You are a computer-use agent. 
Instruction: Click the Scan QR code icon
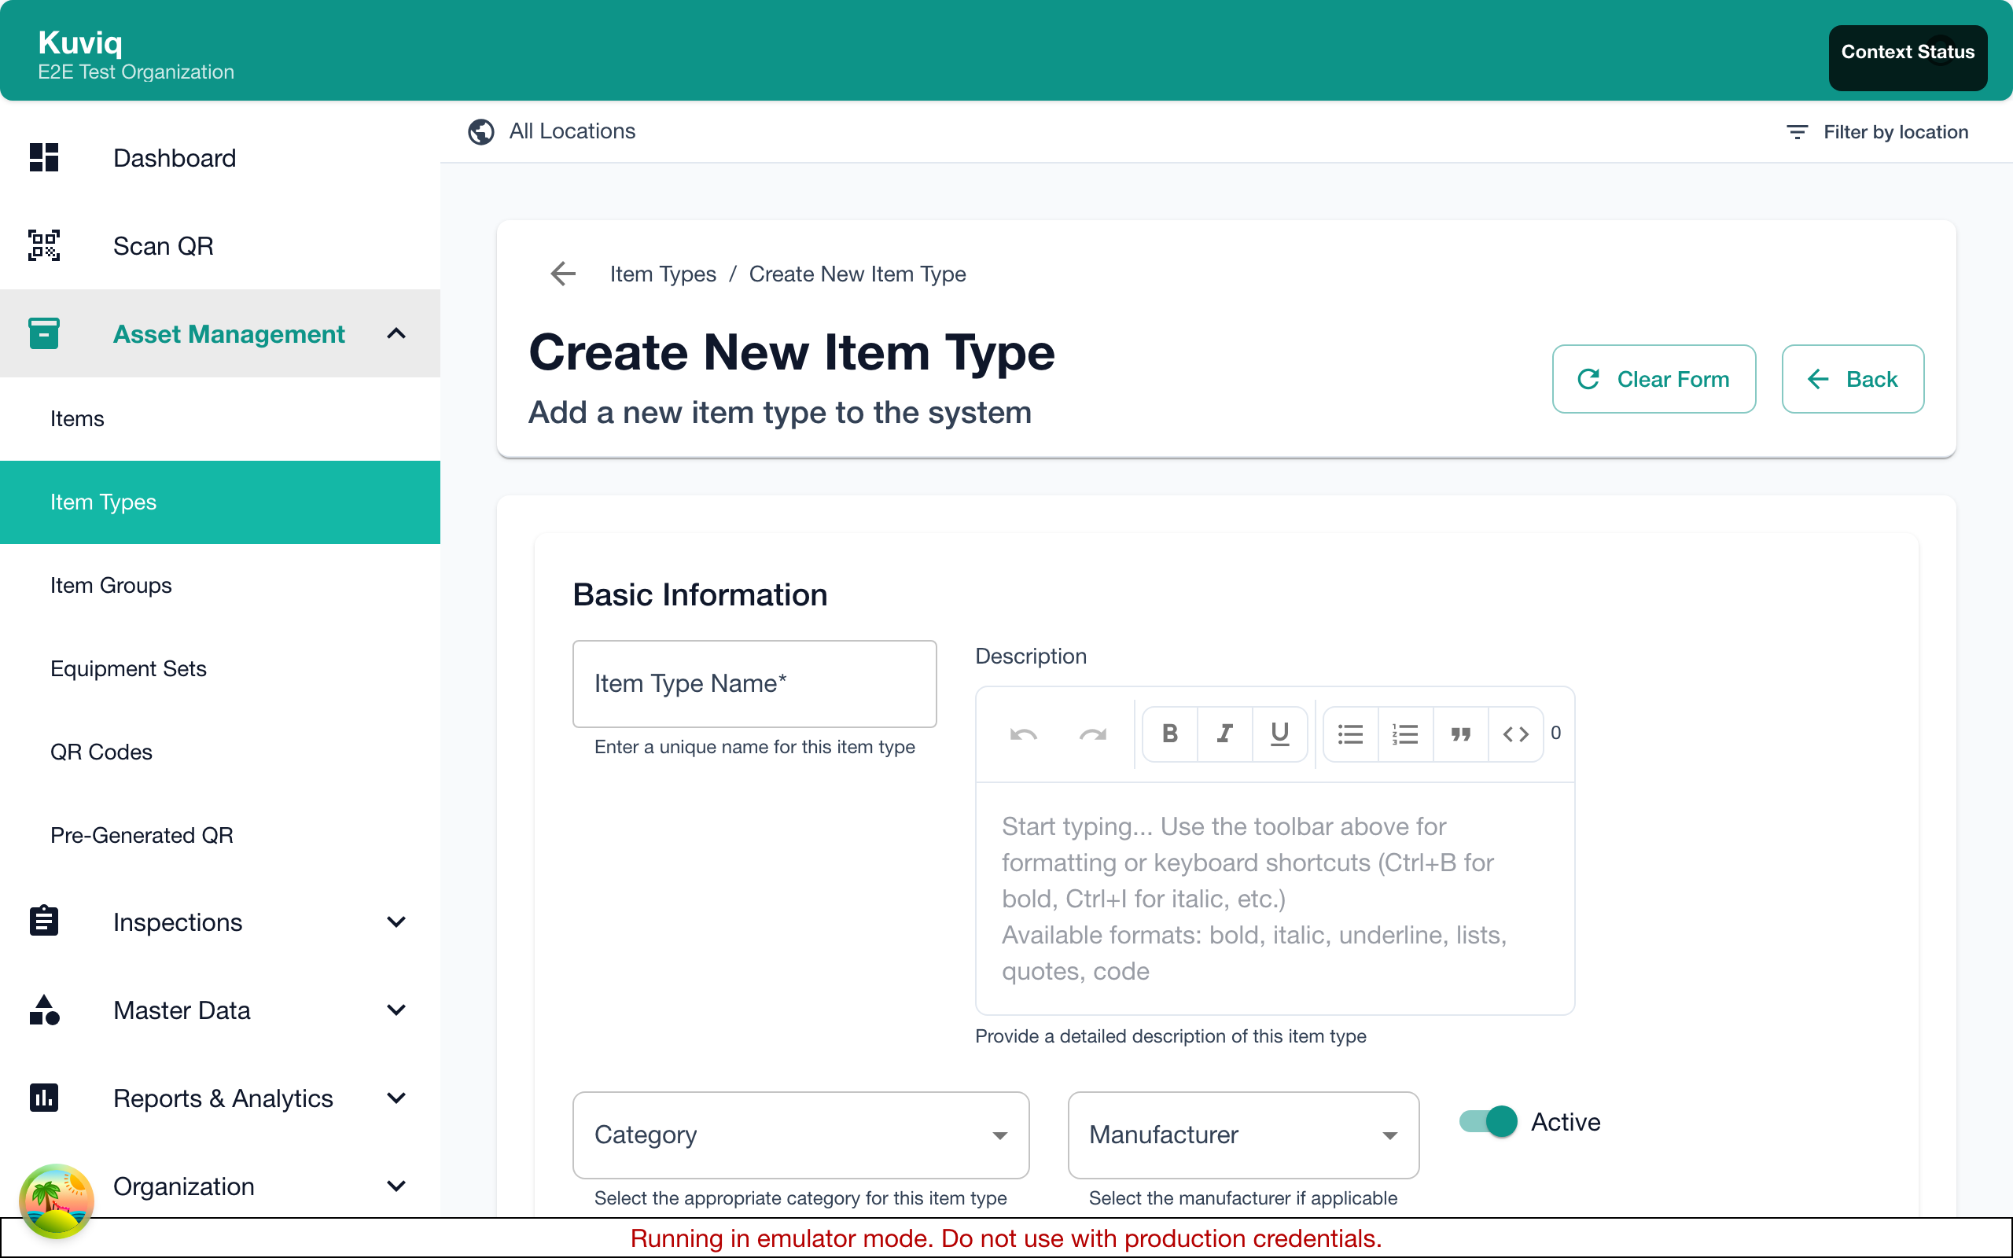click(x=44, y=245)
